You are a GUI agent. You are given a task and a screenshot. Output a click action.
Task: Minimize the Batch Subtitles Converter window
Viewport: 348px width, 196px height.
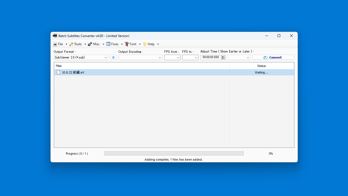tap(266, 36)
